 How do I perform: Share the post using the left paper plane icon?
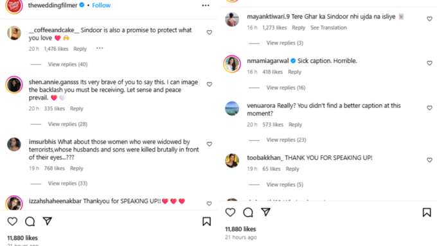pyautogui.click(x=48, y=221)
